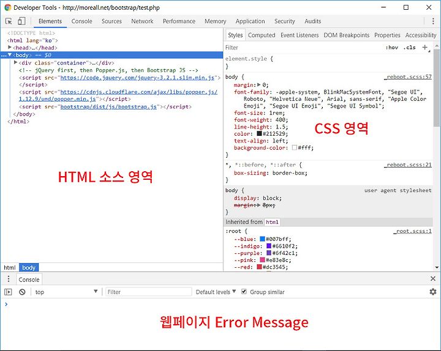Open the Application tab

[250, 21]
